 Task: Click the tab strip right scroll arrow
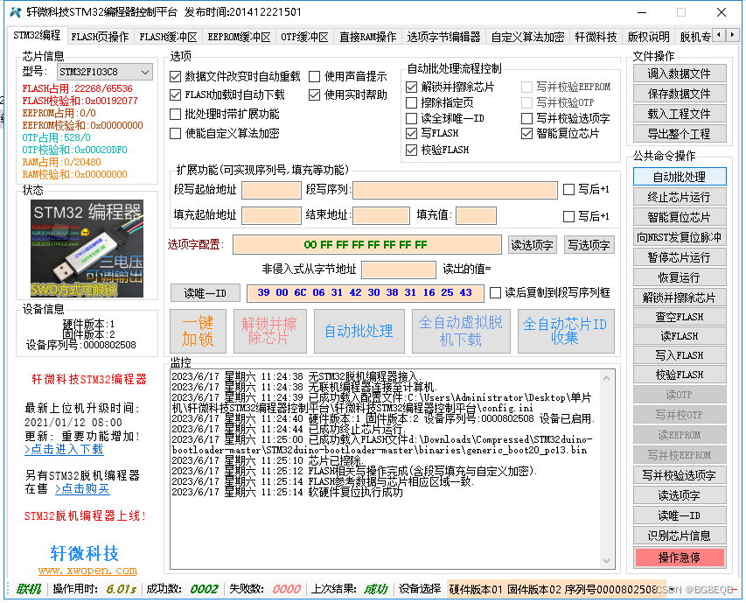click(x=732, y=35)
